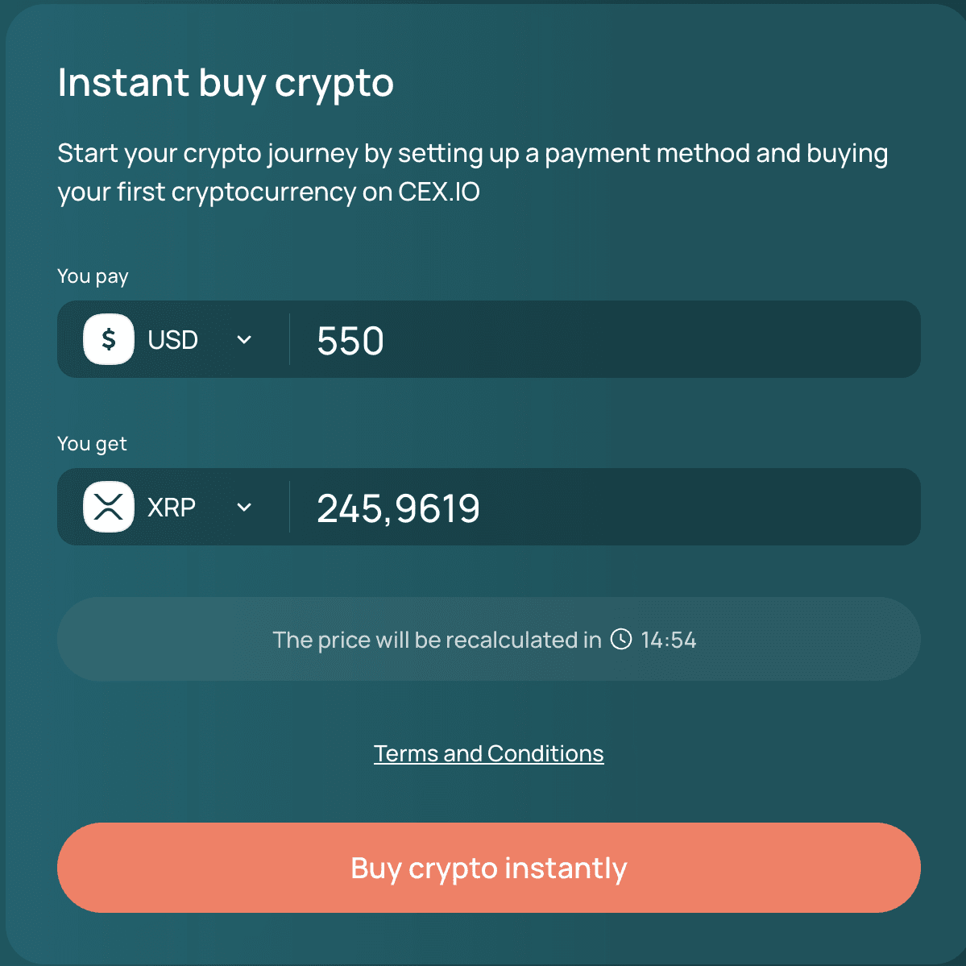Screen dimensions: 966x966
Task: Click the You pay label
Action: tap(93, 276)
